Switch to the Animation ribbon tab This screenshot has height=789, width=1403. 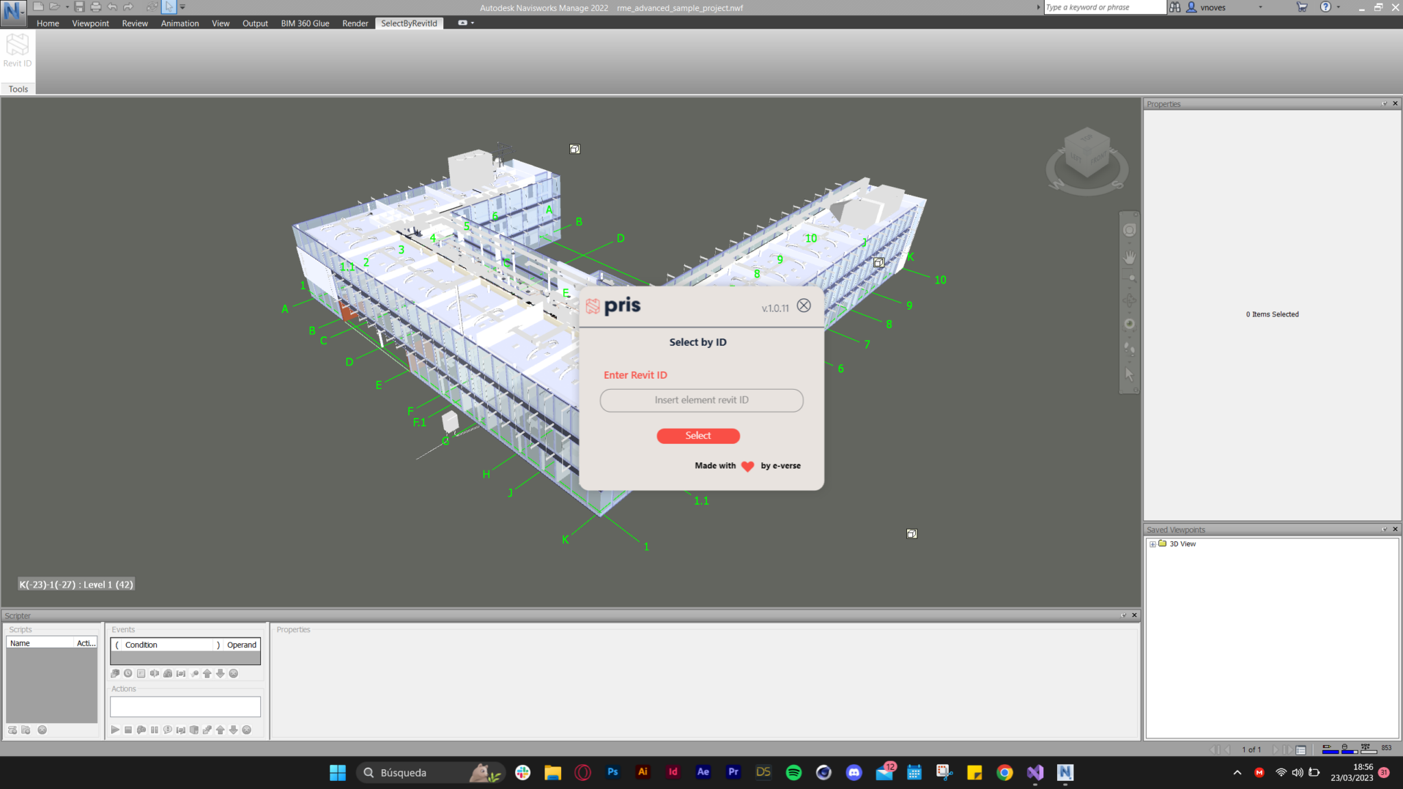(179, 23)
